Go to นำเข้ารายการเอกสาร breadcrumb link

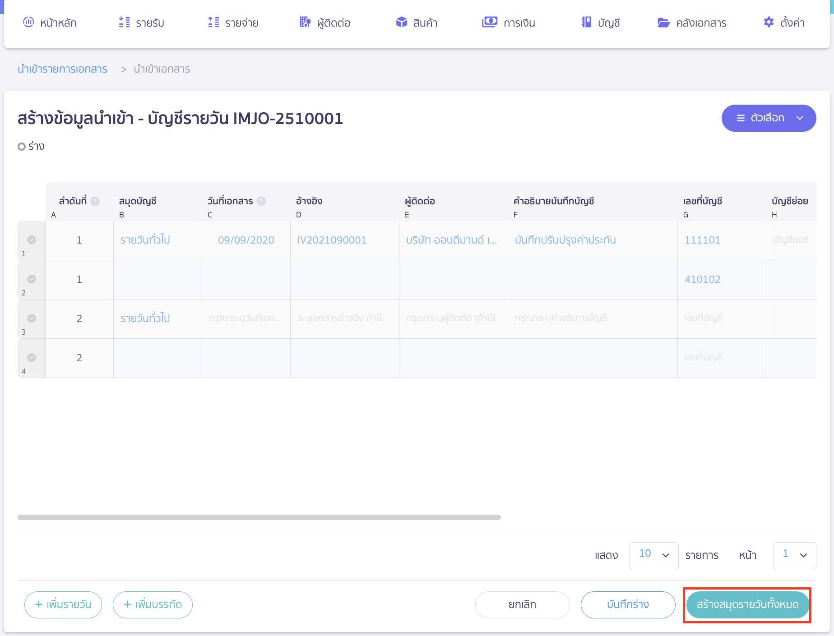click(62, 69)
